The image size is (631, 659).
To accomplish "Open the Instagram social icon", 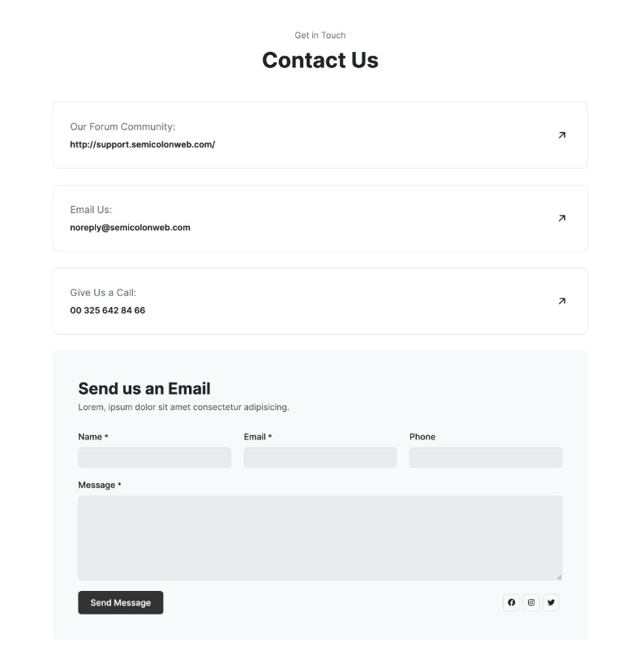I will (x=531, y=602).
